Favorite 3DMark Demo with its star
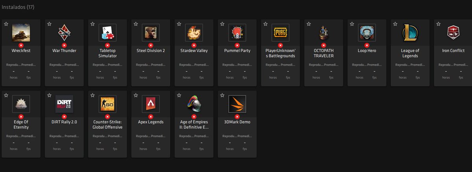 pos(222,95)
